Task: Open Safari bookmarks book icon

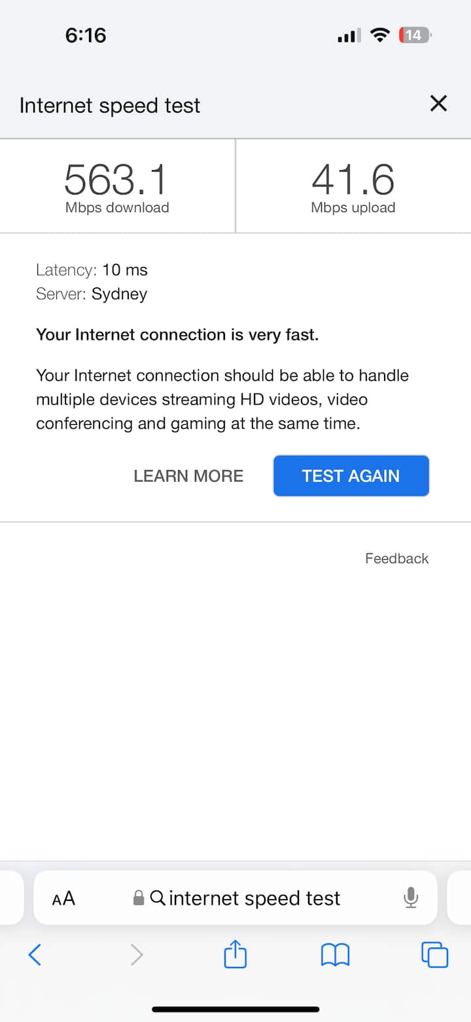Action: click(336, 955)
